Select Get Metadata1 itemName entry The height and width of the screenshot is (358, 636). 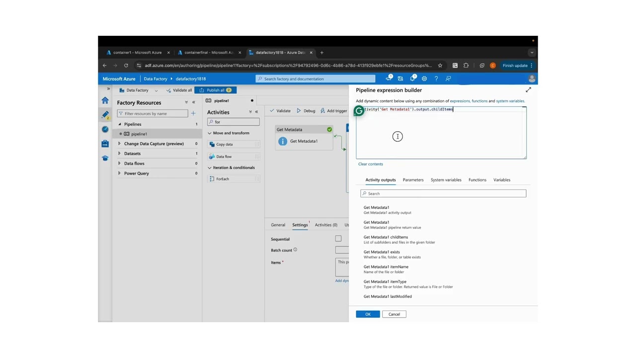point(386,269)
